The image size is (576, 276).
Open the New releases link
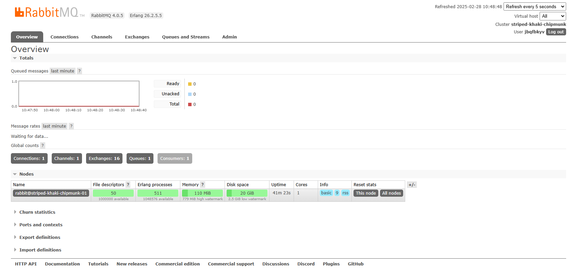[132, 264]
